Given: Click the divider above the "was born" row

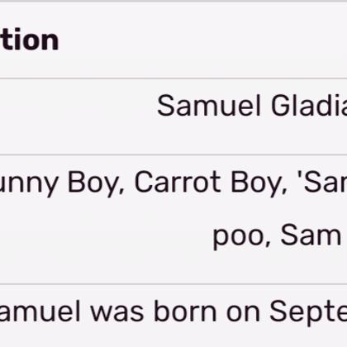Looking at the screenshot, I should coord(173,284).
